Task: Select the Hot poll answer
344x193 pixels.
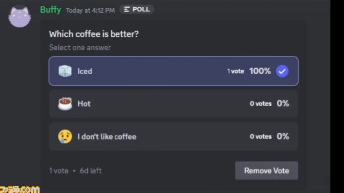Action: click(174, 104)
